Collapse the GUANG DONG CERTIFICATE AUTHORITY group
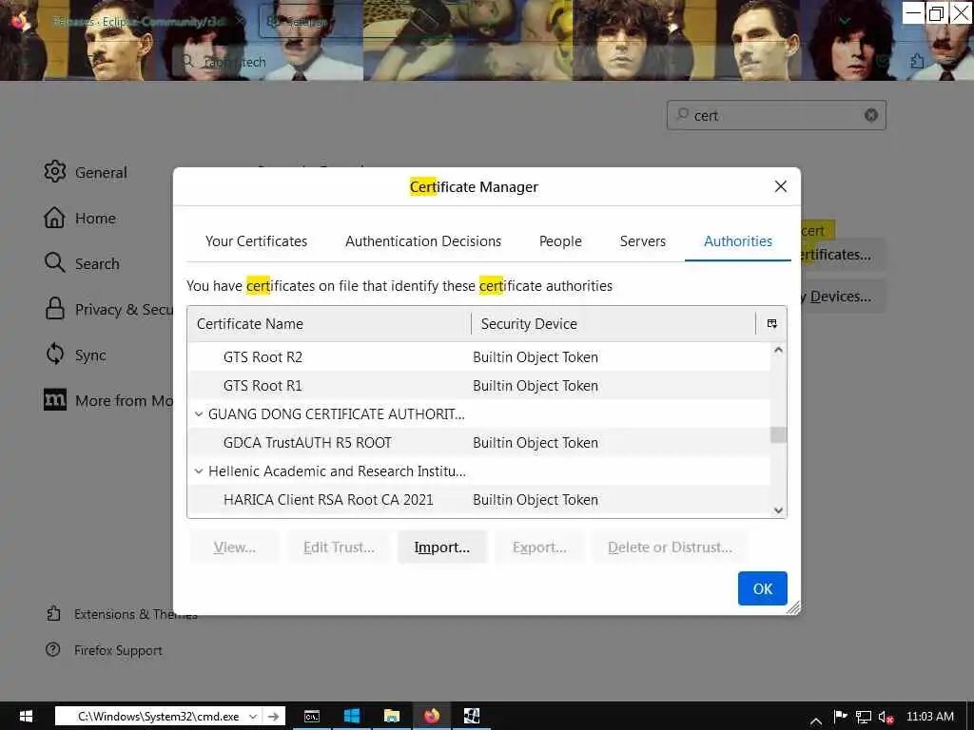Viewport: 974px width, 730px height. [199, 414]
